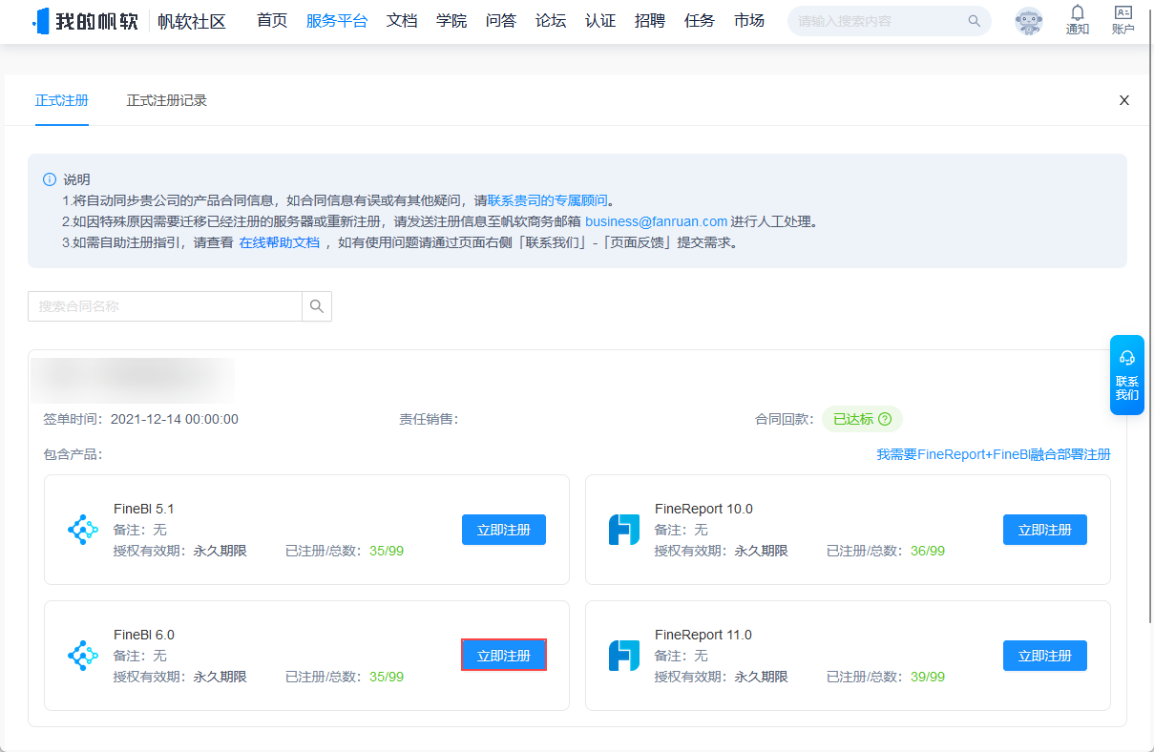Open 文档 in top navigation
Viewport: 1154px width, 752px height.
pos(402,21)
